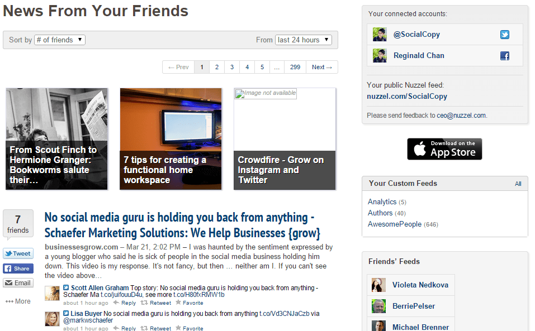535x331 pixels.
Task: Open Michael Brenner's feed
Action: pyautogui.click(x=421, y=327)
